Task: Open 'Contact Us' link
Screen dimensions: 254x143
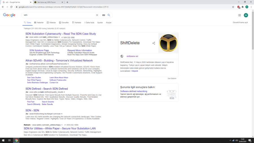Action: (54, 83)
